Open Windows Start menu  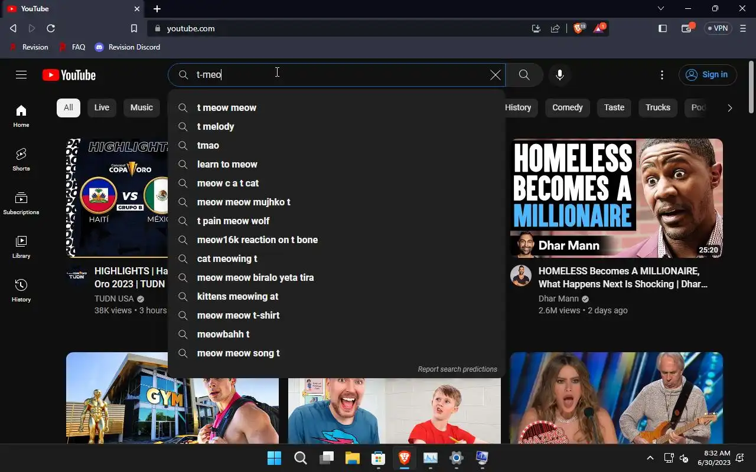click(x=274, y=458)
